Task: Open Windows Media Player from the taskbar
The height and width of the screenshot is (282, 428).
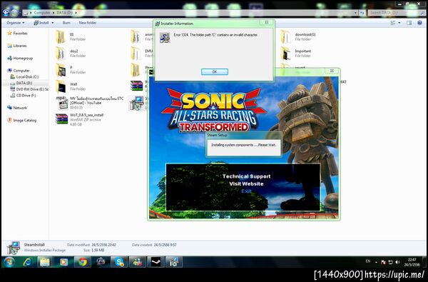Action: click(x=63, y=262)
